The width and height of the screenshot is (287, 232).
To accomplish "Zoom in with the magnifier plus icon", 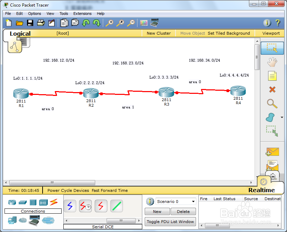I will pos(109,23).
